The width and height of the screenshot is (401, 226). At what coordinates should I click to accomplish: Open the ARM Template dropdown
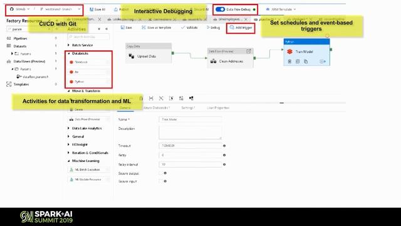tap(281, 9)
